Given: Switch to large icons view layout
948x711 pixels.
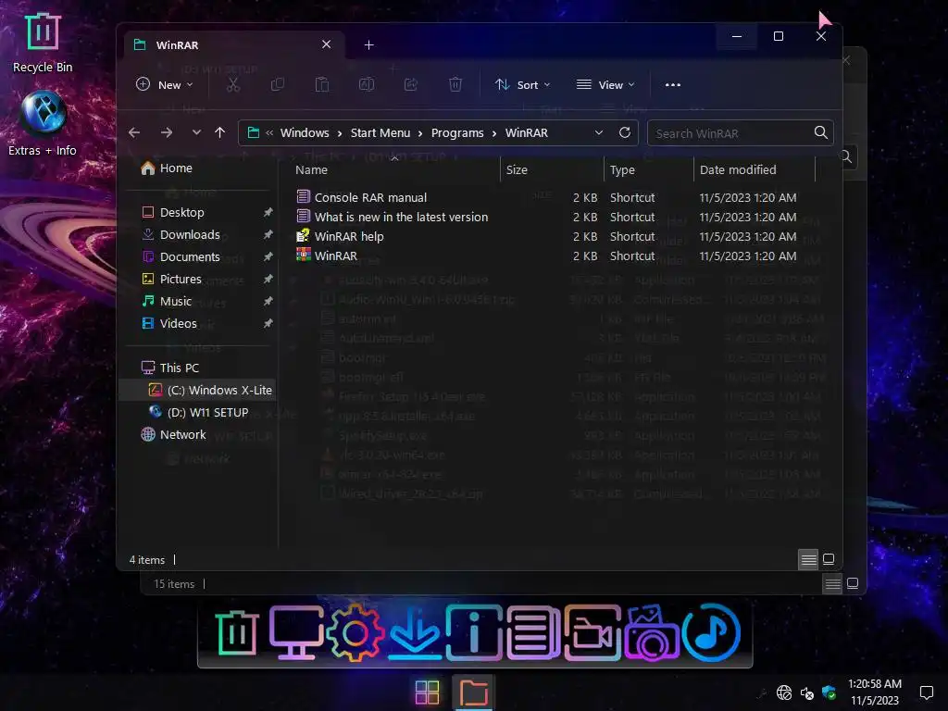Looking at the screenshot, I should (829, 559).
